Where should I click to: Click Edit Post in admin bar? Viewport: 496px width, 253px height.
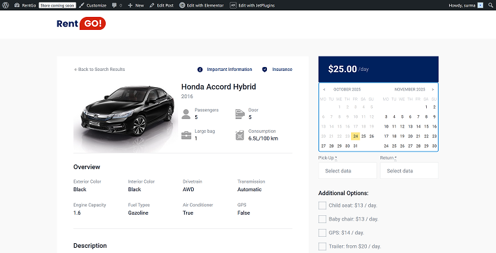(162, 5)
